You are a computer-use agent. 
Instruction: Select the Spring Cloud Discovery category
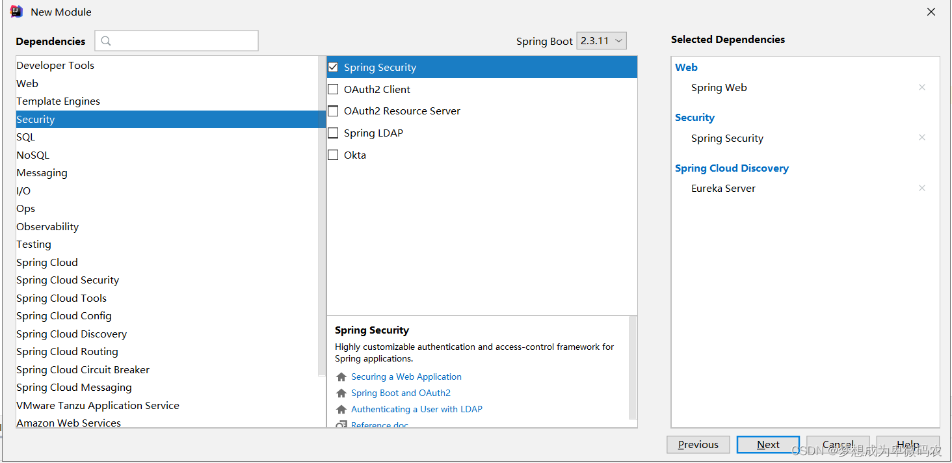click(x=72, y=334)
